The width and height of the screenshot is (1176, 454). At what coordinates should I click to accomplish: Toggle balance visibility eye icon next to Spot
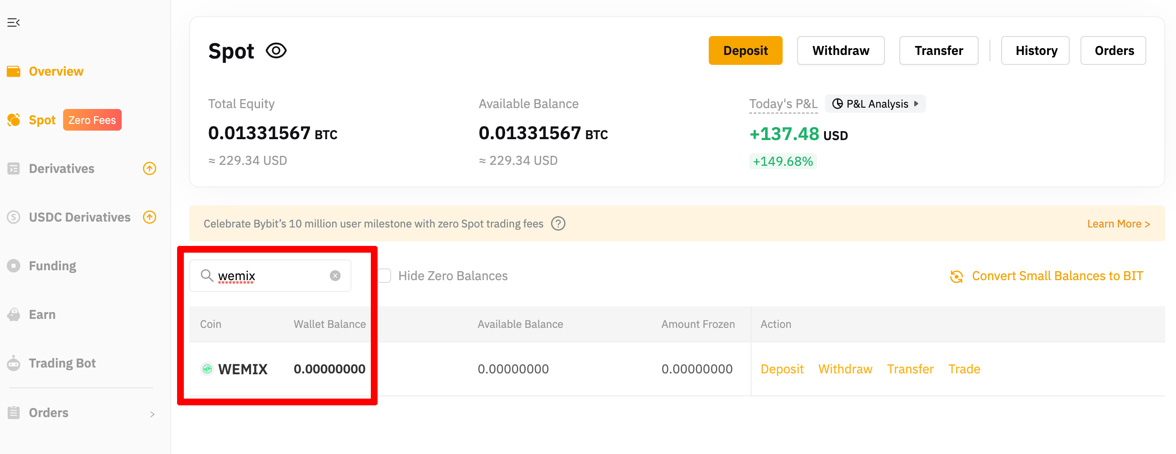click(x=276, y=50)
